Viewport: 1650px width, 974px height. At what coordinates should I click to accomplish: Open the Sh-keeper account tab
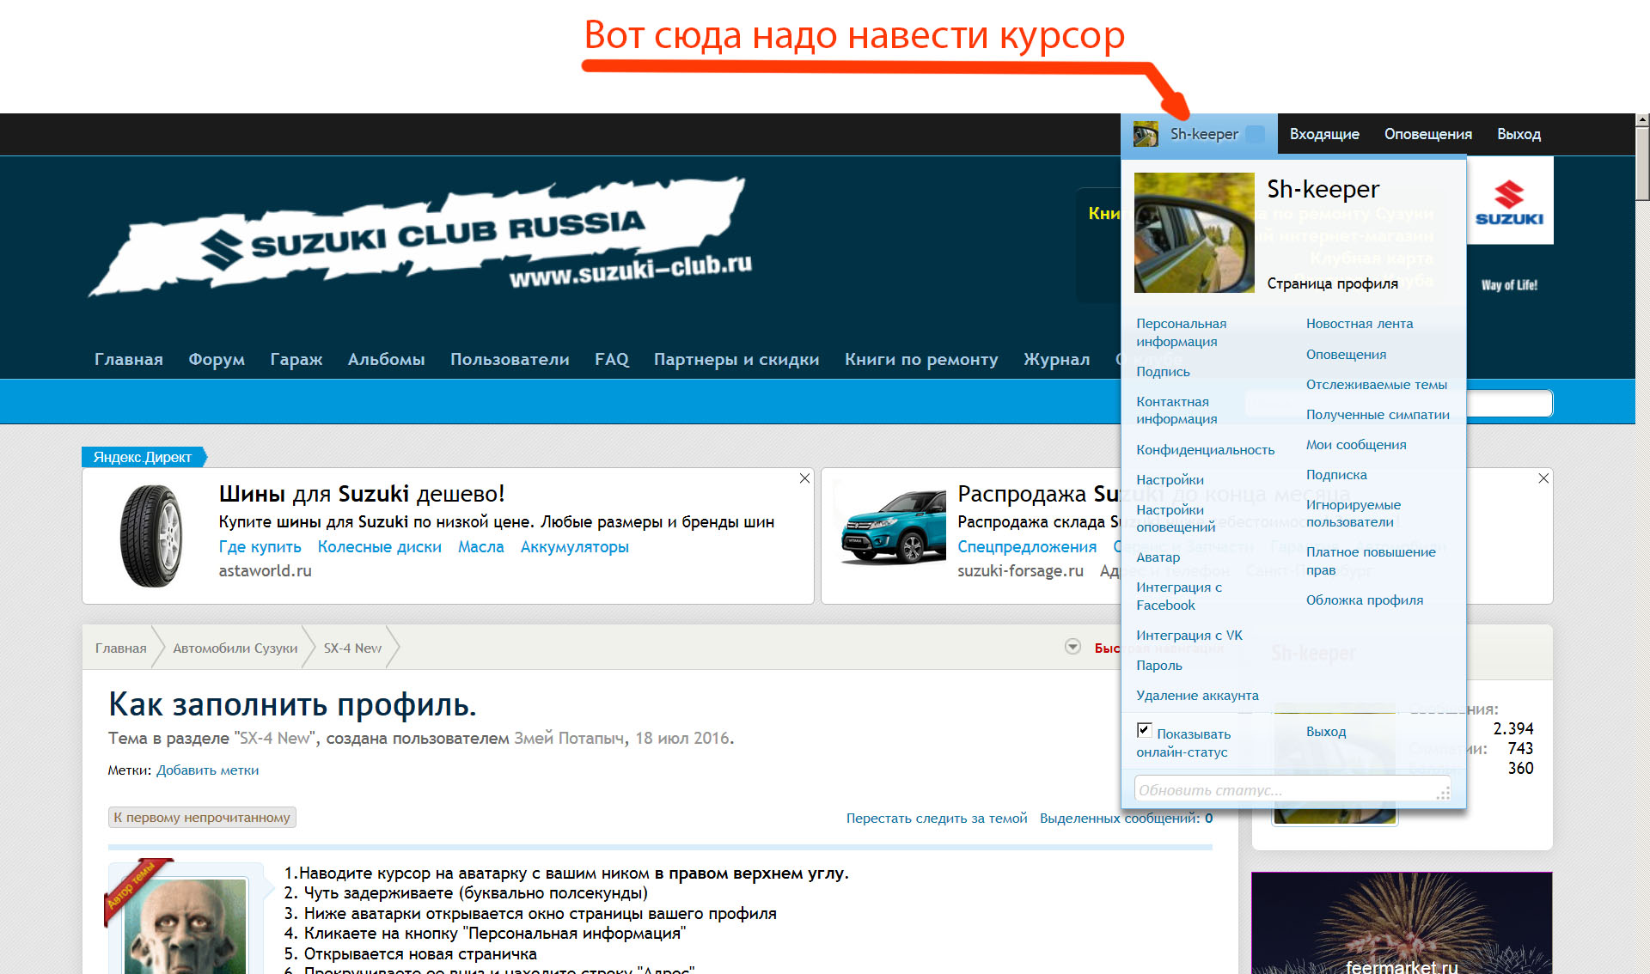point(1199,134)
